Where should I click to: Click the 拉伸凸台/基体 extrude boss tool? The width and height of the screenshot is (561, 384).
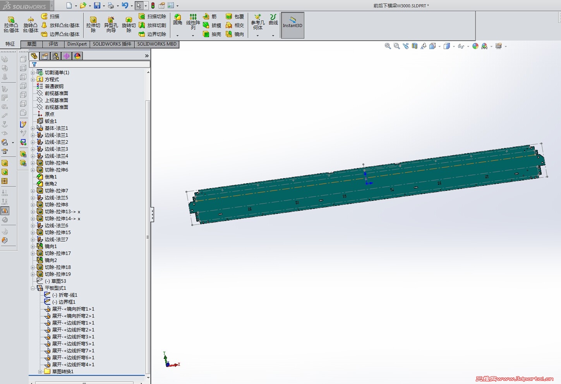(x=11, y=25)
